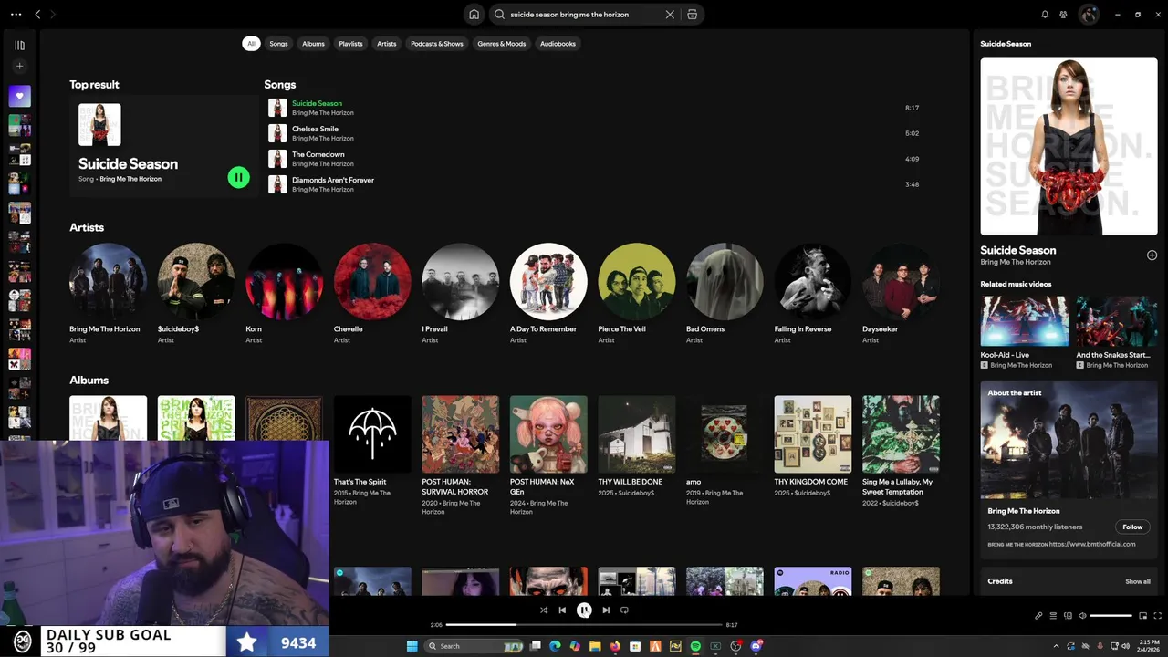Open the Windows Start menu
Viewport: 1168px width, 657px height.
(412, 646)
